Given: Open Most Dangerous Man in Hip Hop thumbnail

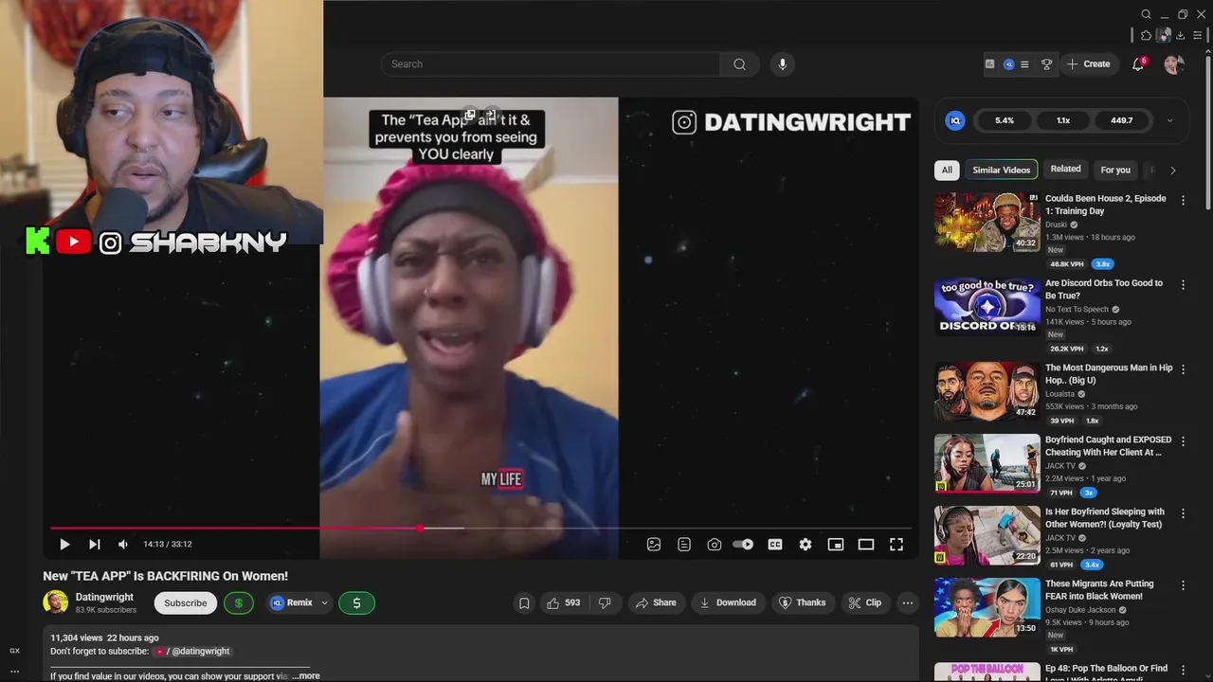Looking at the screenshot, I should coord(987,391).
